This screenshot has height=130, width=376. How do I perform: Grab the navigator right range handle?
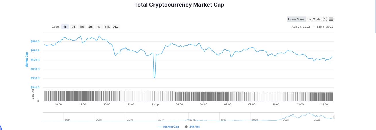pos(334,117)
